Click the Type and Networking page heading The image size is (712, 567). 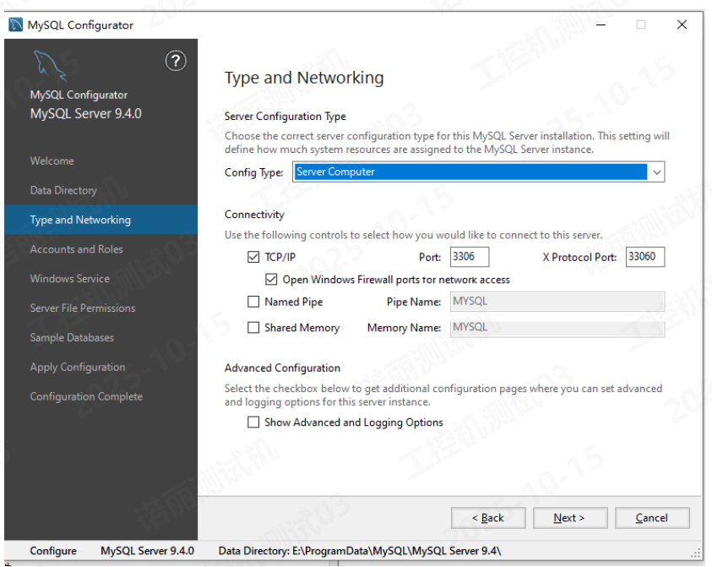(304, 78)
